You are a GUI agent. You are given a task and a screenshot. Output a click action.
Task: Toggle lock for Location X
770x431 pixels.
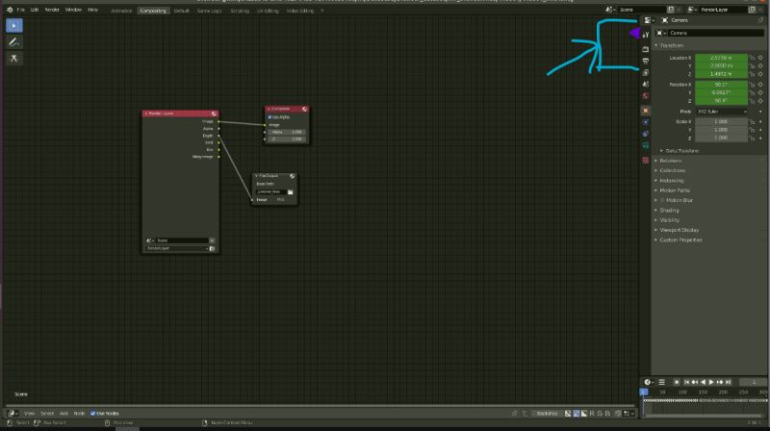coord(752,58)
